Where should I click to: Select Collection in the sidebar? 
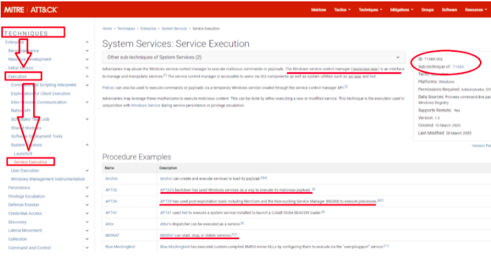coord(17,239)
